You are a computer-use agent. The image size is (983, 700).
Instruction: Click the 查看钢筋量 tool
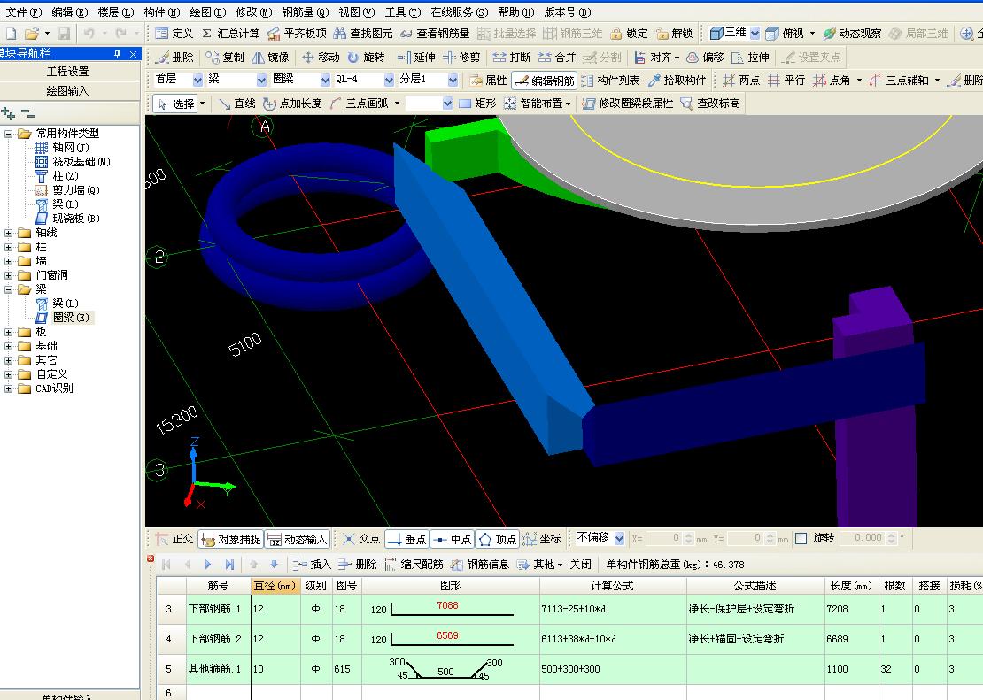point(435,34)
